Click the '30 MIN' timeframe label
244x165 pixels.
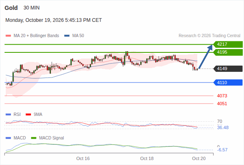click(31, 8)
